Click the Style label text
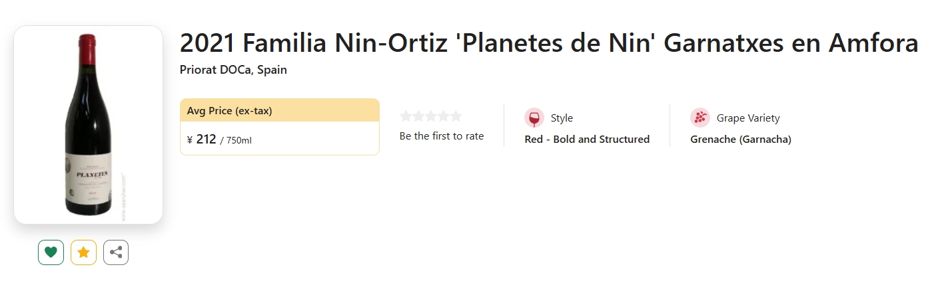 pyautogui.click(x=562, y=118)
